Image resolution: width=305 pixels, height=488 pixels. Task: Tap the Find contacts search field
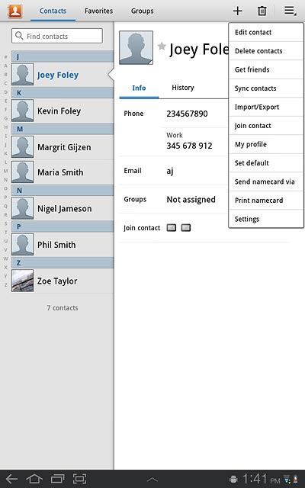click(x=57, y=36)
